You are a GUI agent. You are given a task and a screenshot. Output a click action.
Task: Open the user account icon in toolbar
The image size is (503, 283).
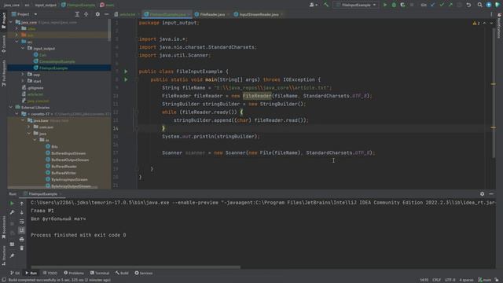click(x=313, y=5)
